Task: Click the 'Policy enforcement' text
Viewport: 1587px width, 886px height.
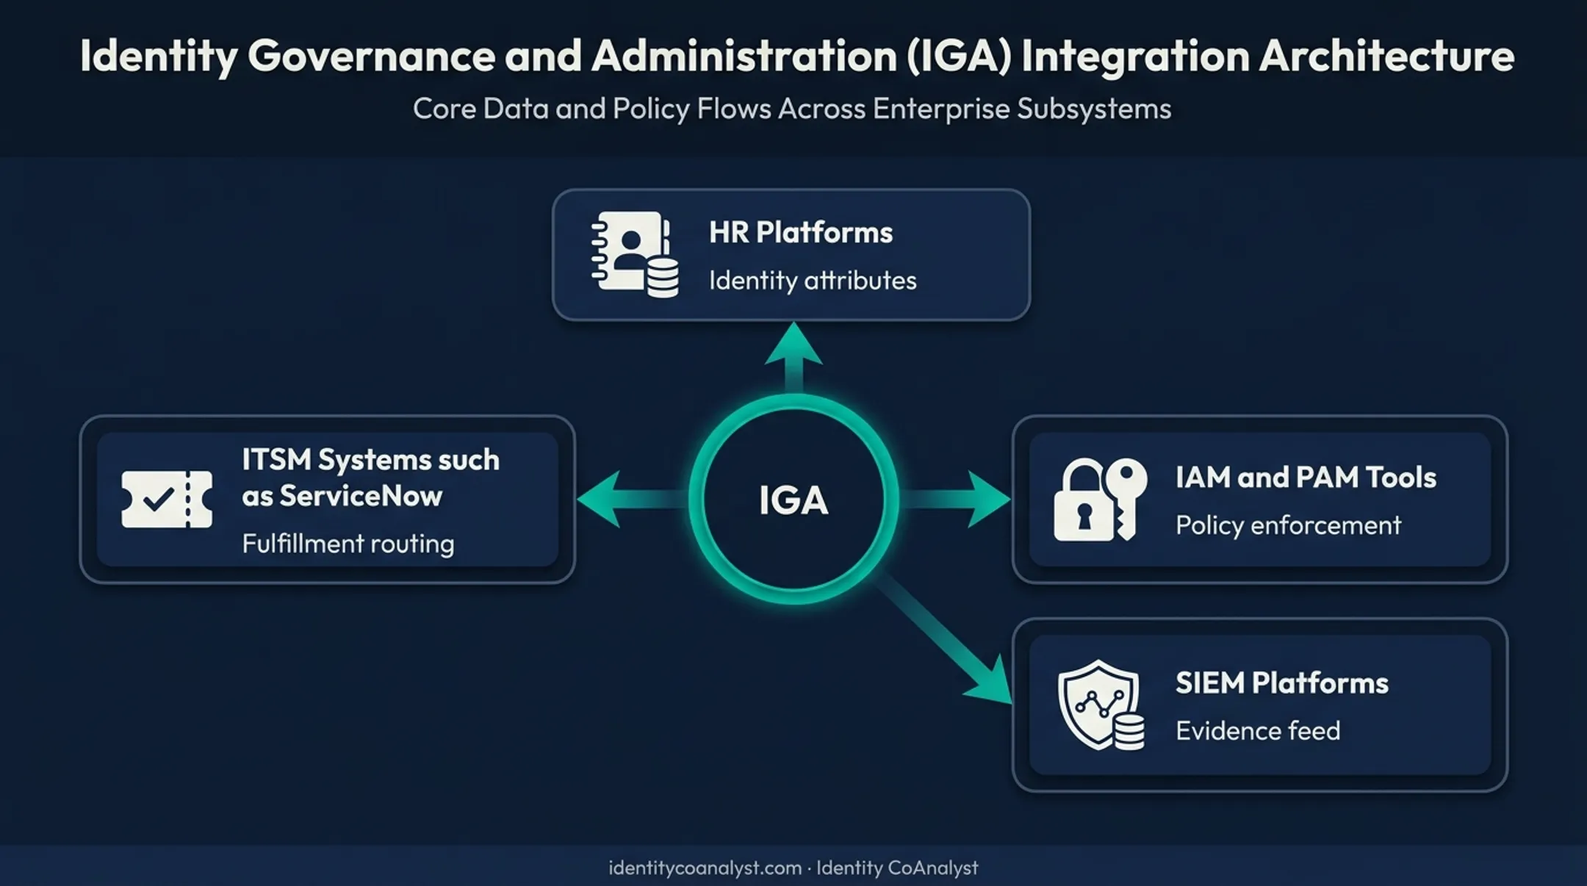Action: [1289, 525]
